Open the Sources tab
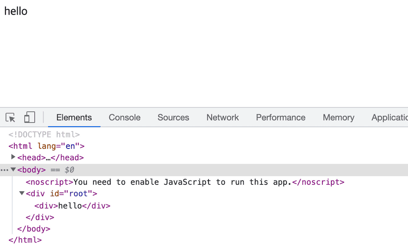Screen dimensions: 408x252 pos(173,118)
